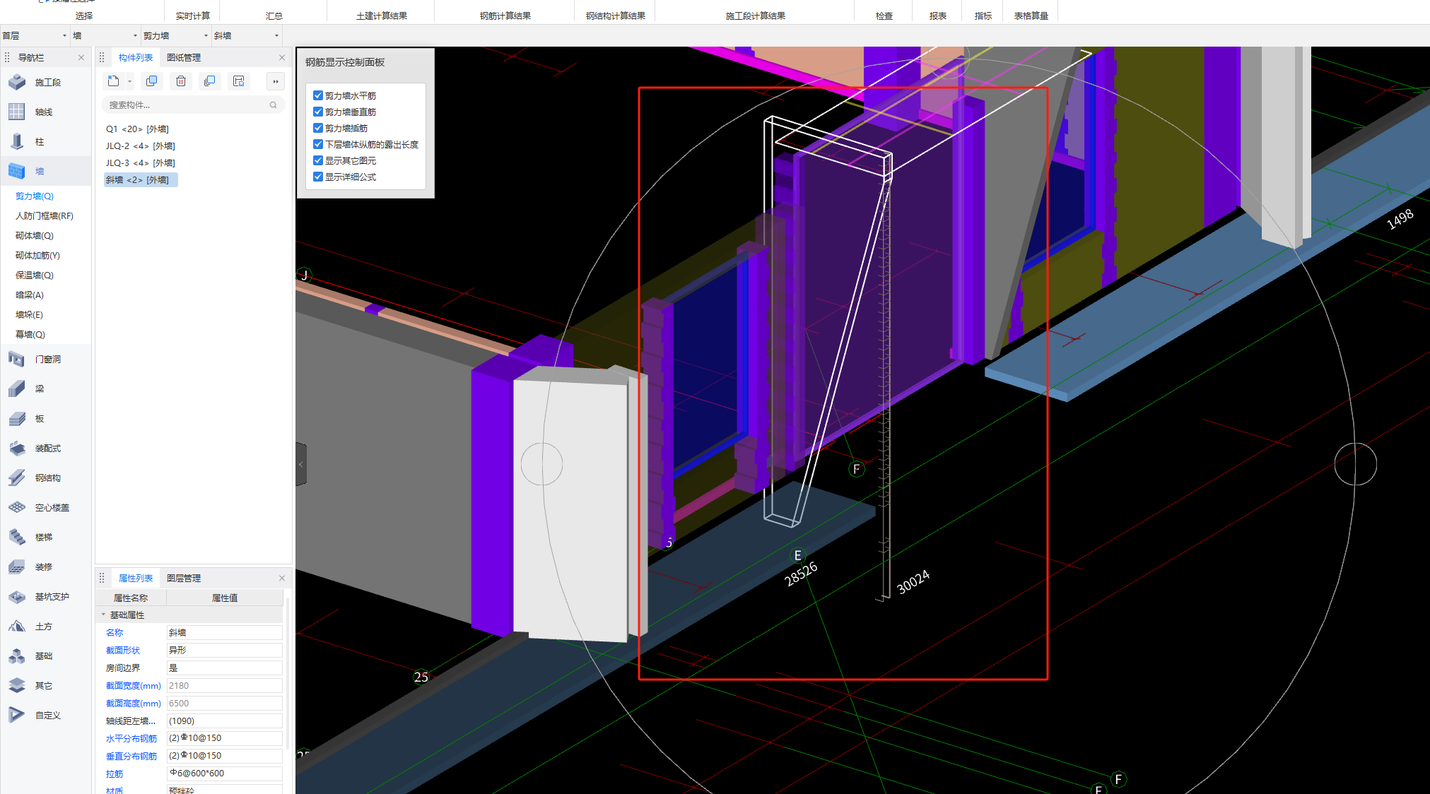Open the new component dropdown arrow
1430x794 pixels.
[129, 82]
